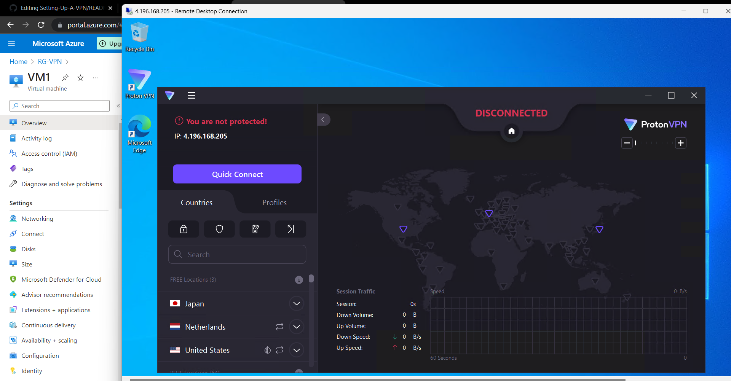This screenshot has height=381, width=731.
Task: Click Home breadcrumb link in Azure
Action: tap(18, 62)
